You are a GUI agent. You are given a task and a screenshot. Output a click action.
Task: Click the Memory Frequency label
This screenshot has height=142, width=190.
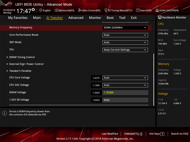coord(21,27)
